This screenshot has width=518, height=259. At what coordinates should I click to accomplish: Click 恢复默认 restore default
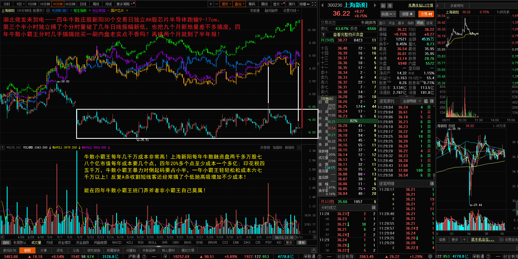pyautogui.click(x=20, y=243)
